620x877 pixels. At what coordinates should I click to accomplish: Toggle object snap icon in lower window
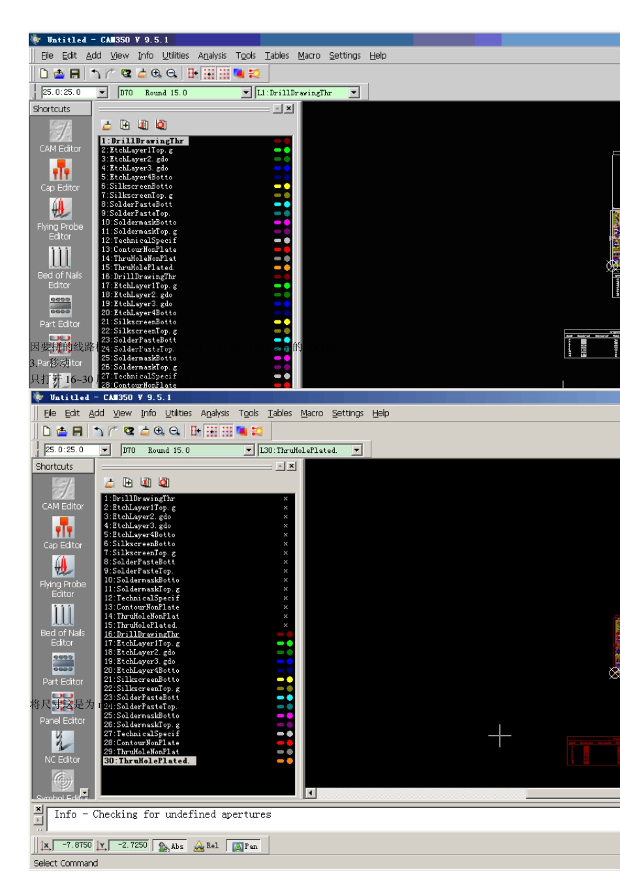pyautogui.click(x=195, y=431)
